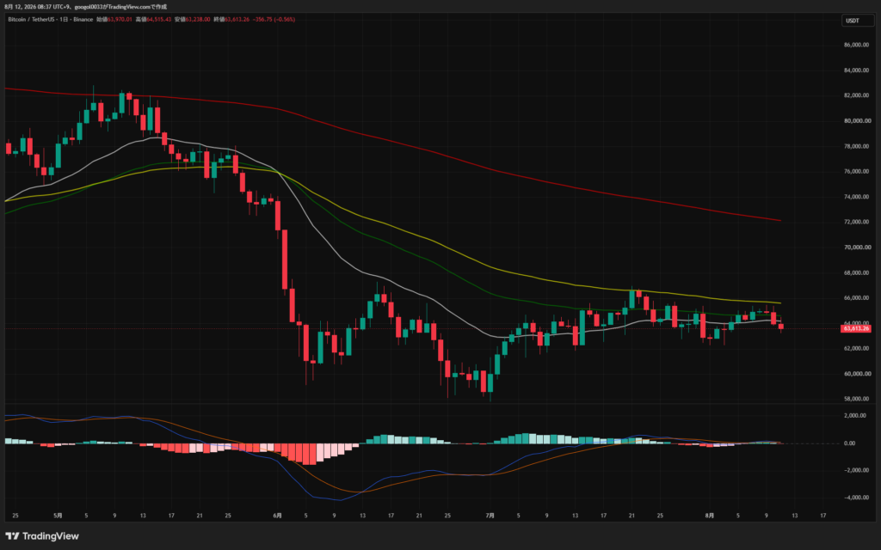Click the MACD -2,000.00 axis label
This screenshot has height=550, width=881.
coord(855,470)
